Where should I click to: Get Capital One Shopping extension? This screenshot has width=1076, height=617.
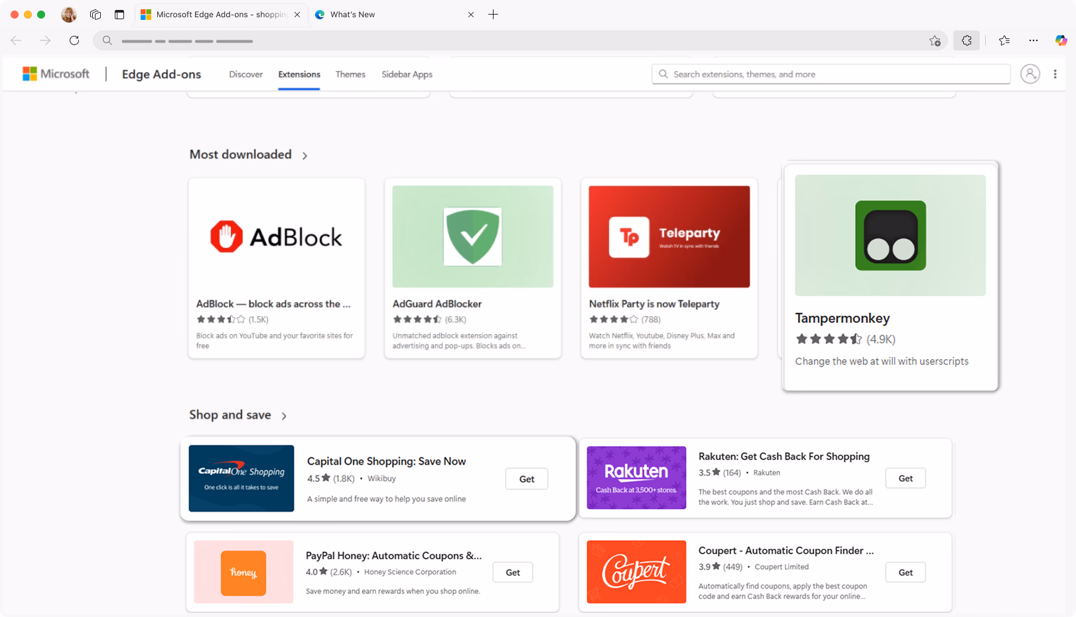coord(527,479)
